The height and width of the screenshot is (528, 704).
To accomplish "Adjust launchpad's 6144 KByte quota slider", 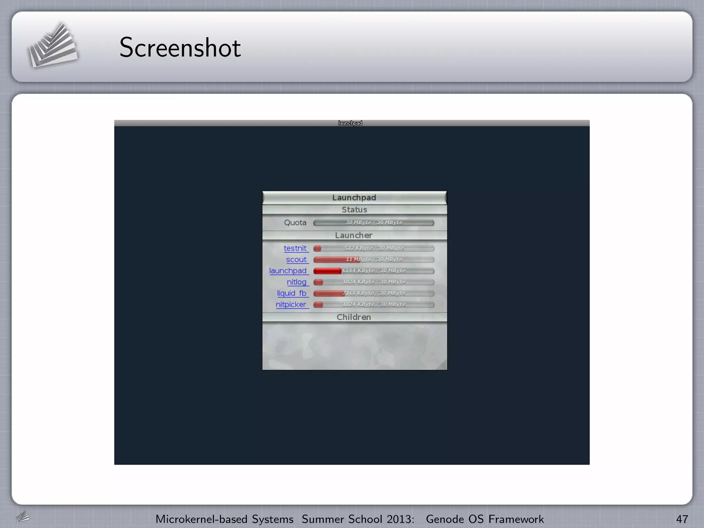I will [374, 271].
